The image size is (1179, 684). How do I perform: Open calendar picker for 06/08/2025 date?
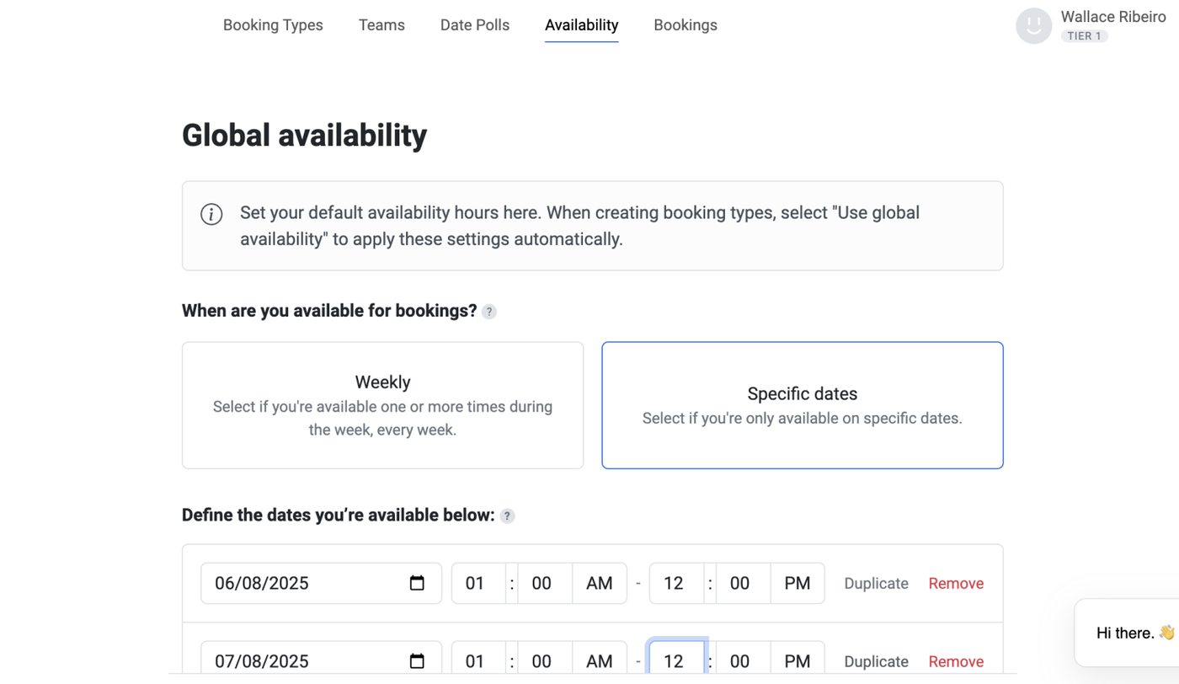coord(417,583)
